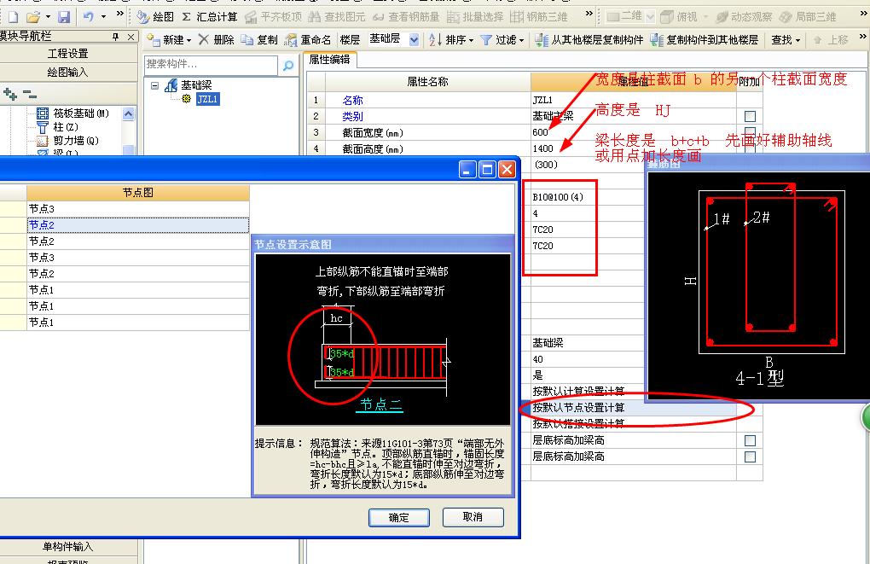Open the 工程设置 navigation section
Screen dimensions: 870x564
[68, 53]
